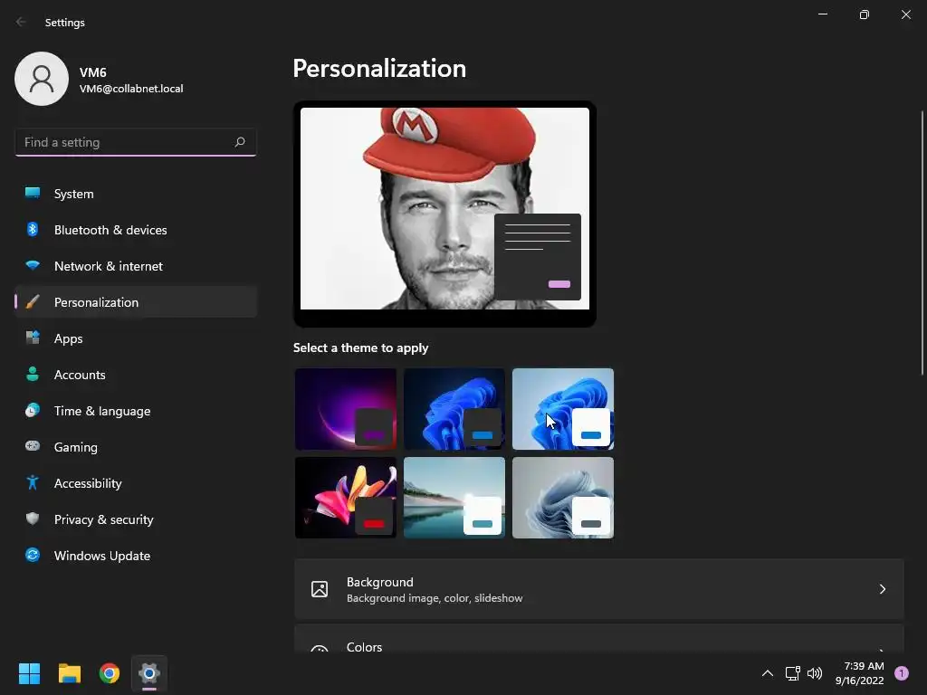Image resolution: width=927 pixels, height=695 pixels.
Task: Select the Accounts menu item
Action: (x=136, y=374)
